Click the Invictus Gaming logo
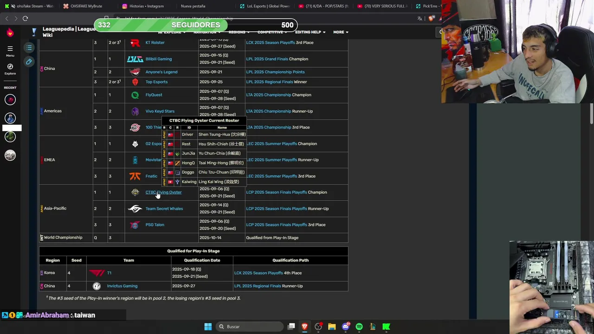Image resolution: width=594 pixels, height=334 pixels. coord(97,286)
